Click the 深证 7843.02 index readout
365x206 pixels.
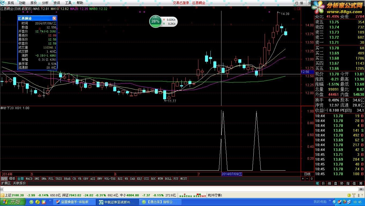(x=71, y=195)
